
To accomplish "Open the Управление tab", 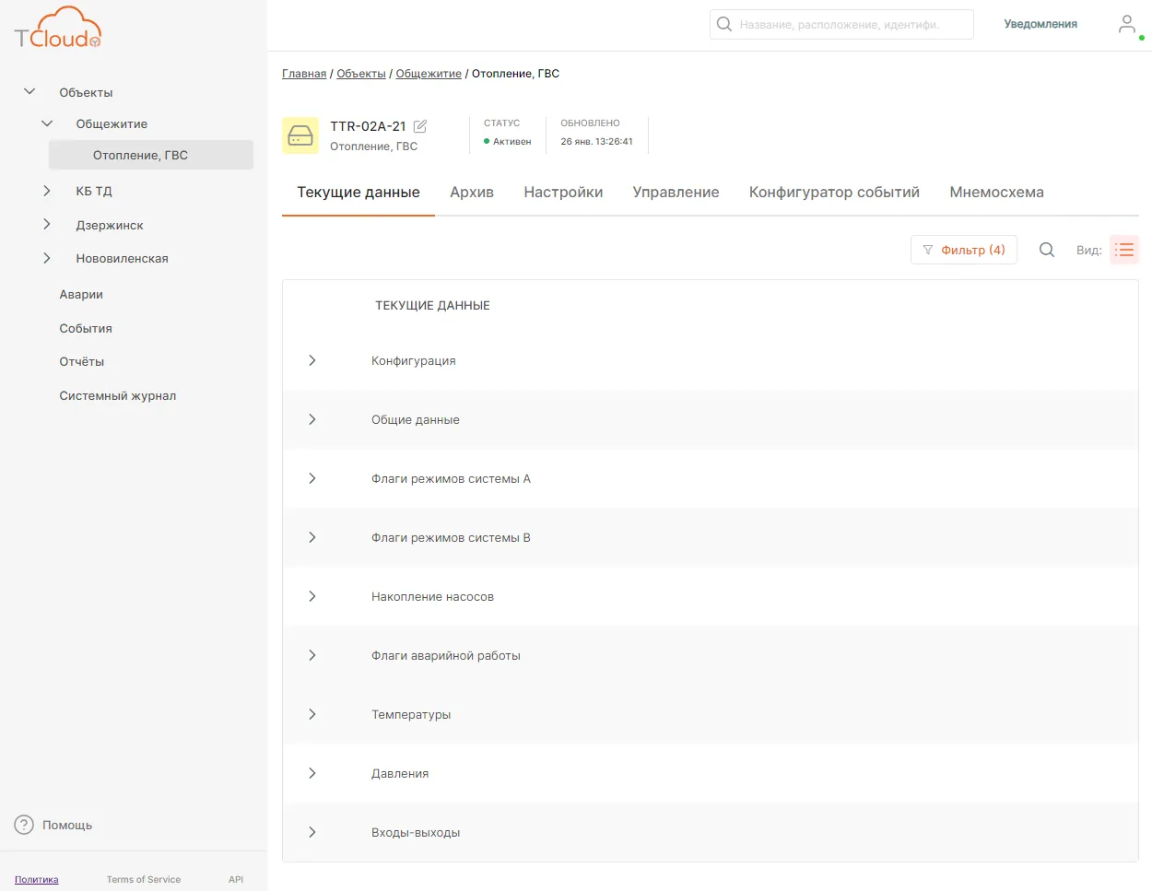I will (676, 192).
